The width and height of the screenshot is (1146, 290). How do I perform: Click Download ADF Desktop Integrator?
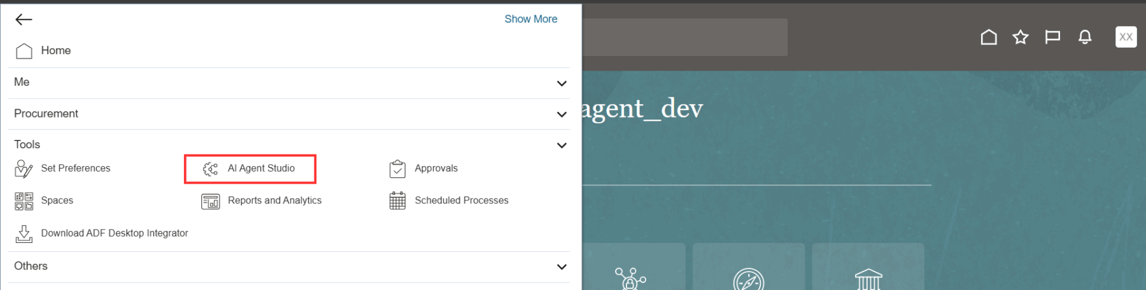tap(114, 233)
